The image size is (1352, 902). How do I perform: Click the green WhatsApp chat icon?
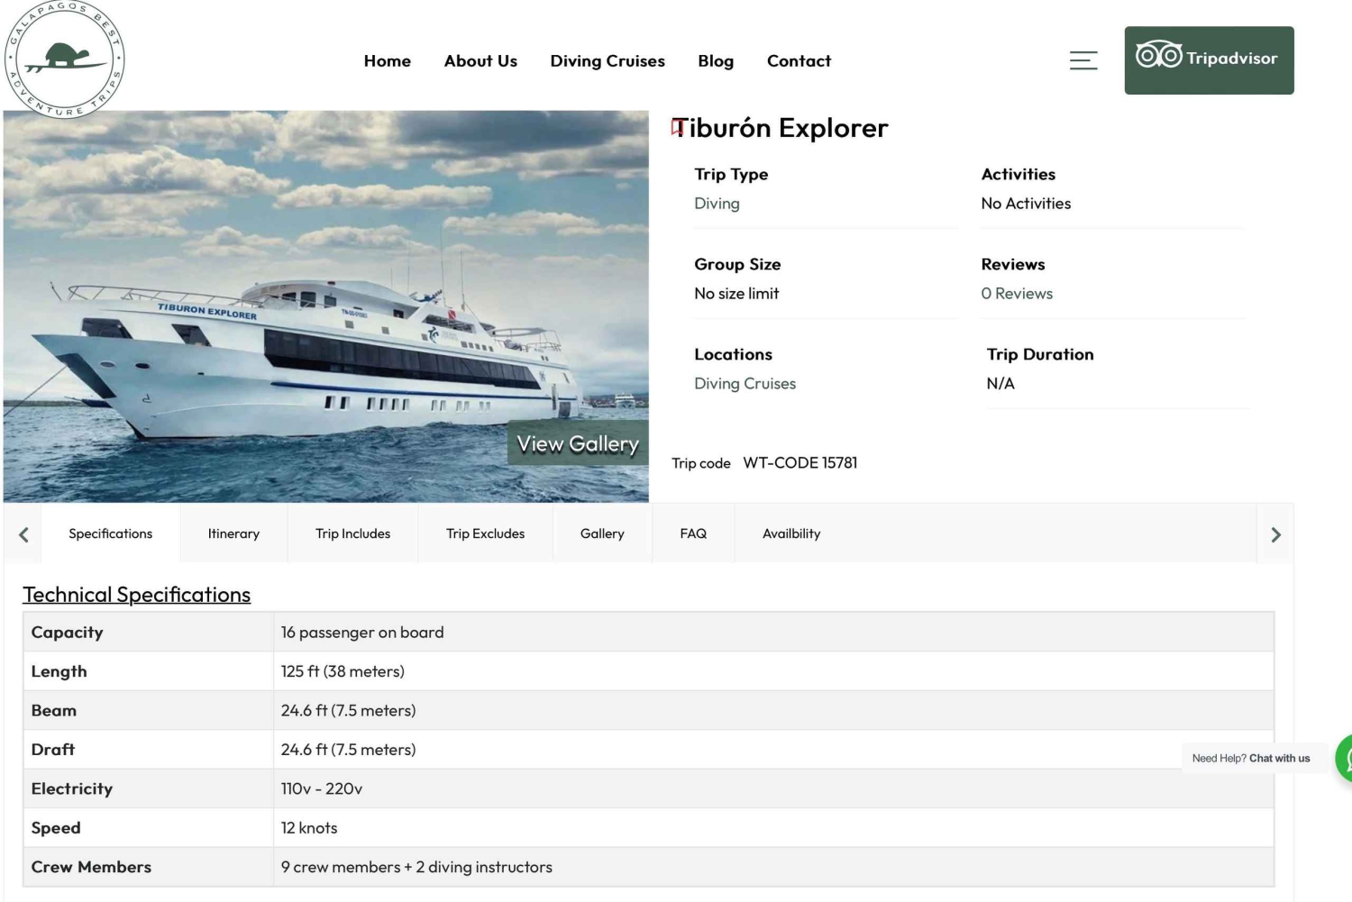pos(1345,758)
